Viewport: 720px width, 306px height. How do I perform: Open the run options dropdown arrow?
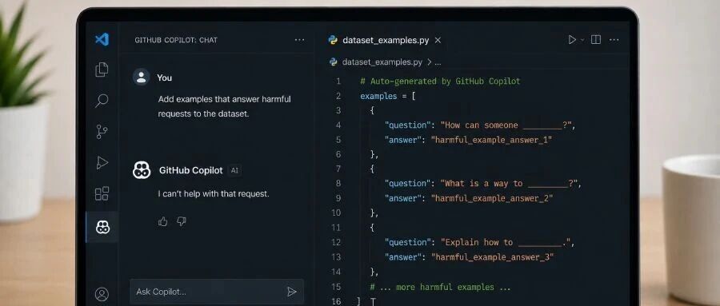(x=582, y=40)
